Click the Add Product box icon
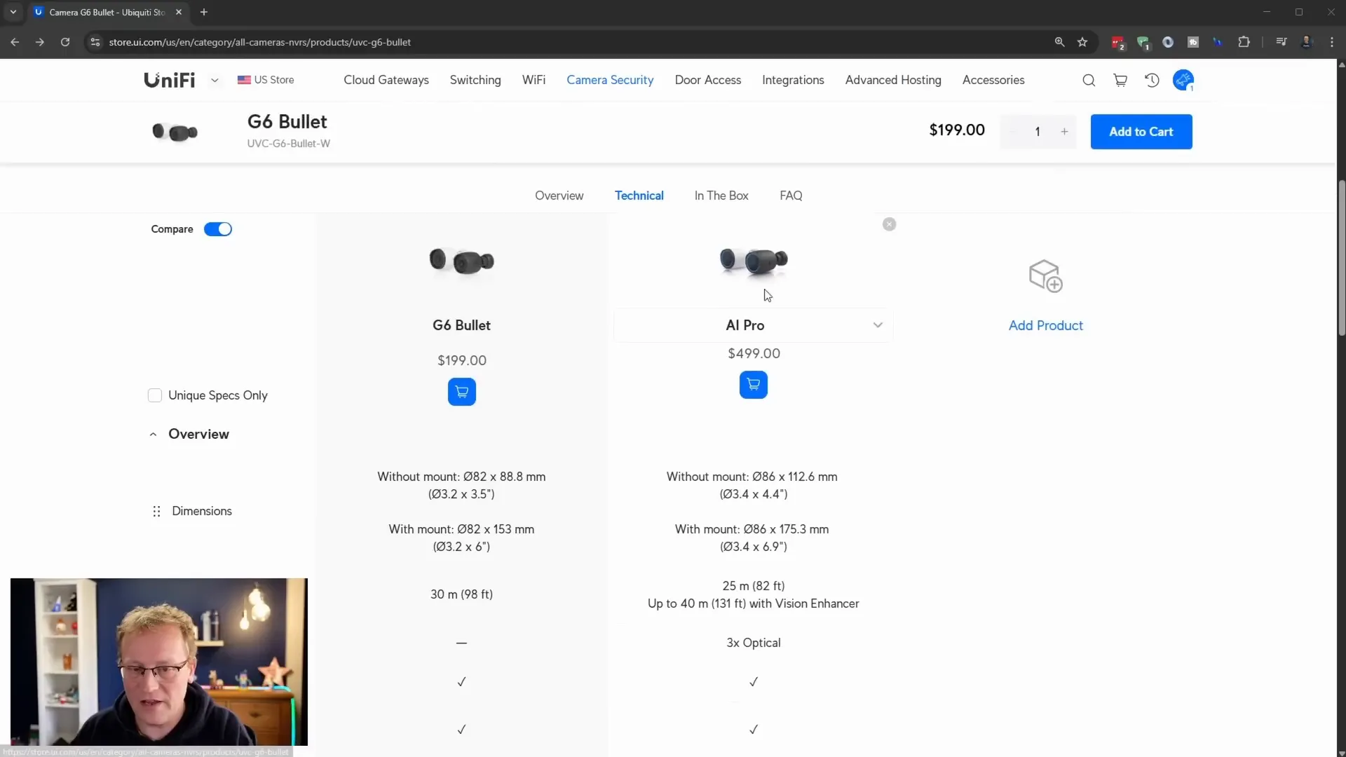The image size is (1346, 757). pyautogui.click(x=1046, y=275)
